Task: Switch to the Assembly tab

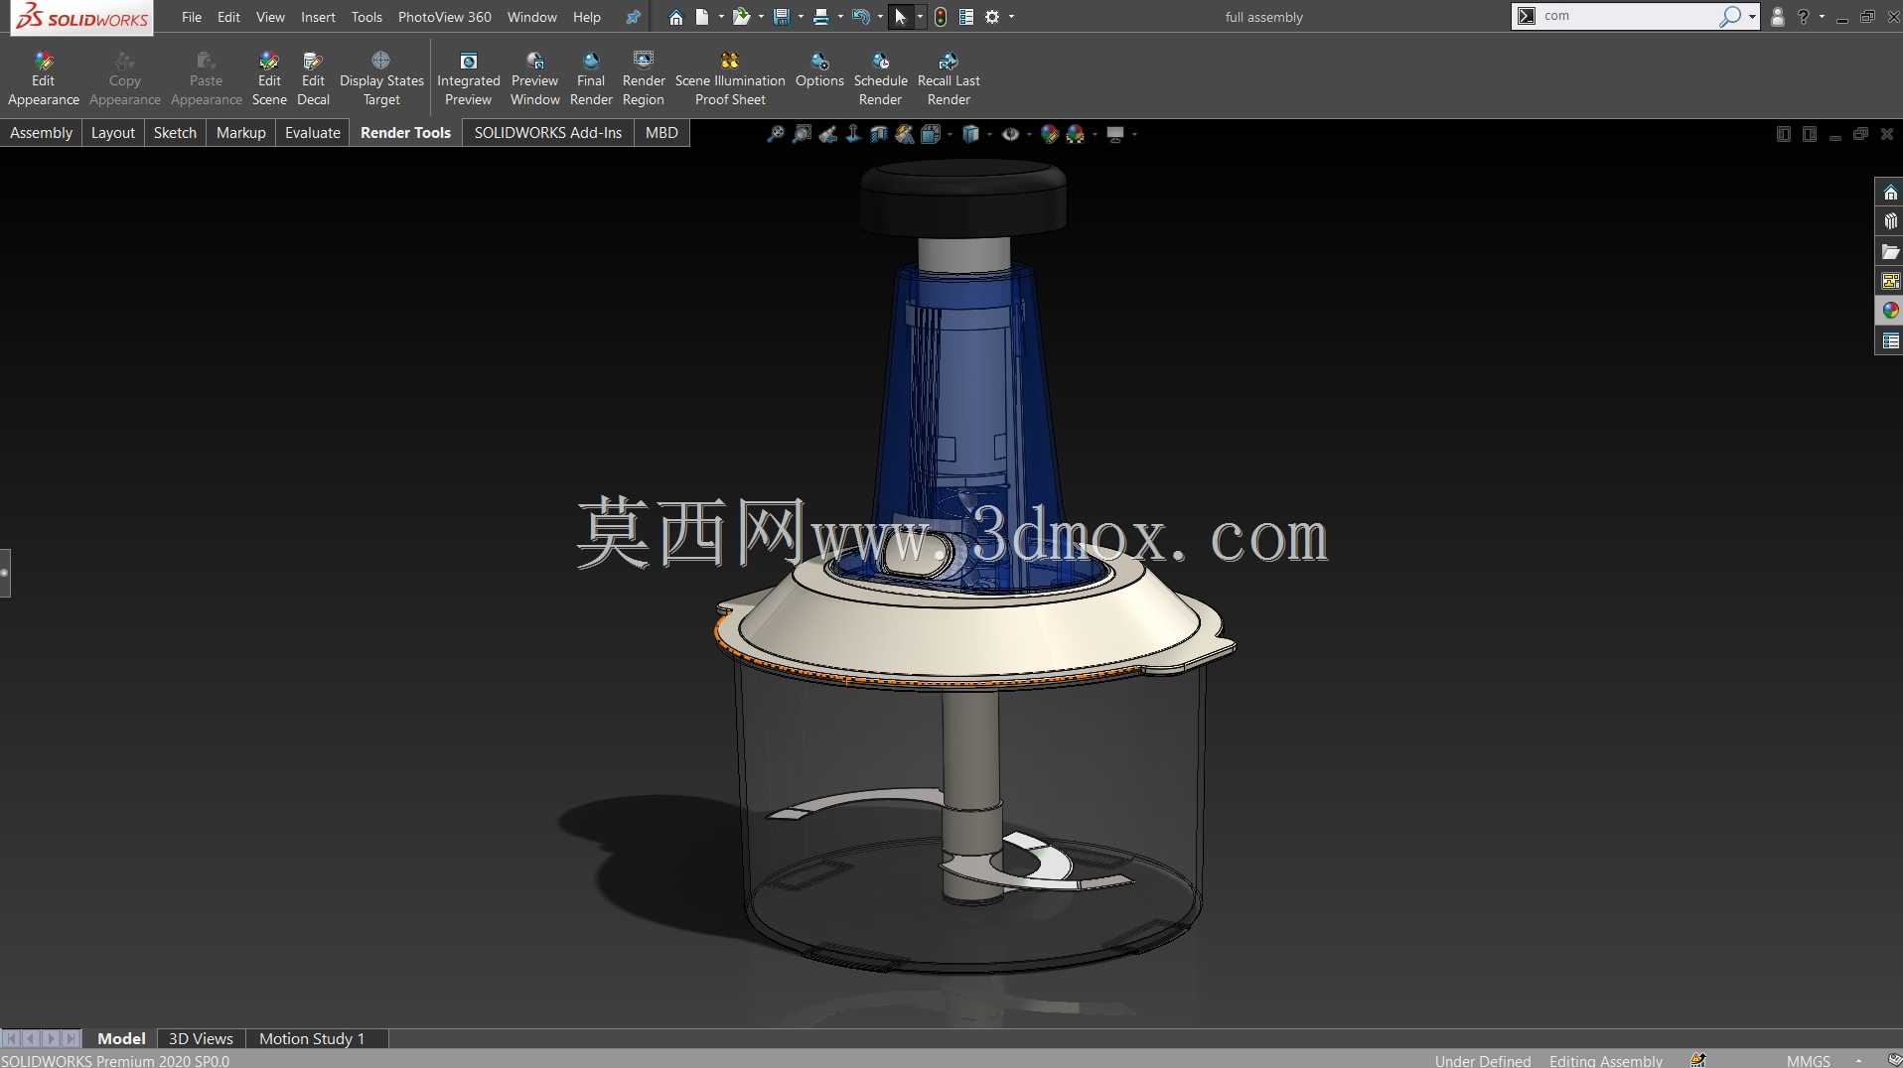Action: pyautogui.click(x=41, y=133)
